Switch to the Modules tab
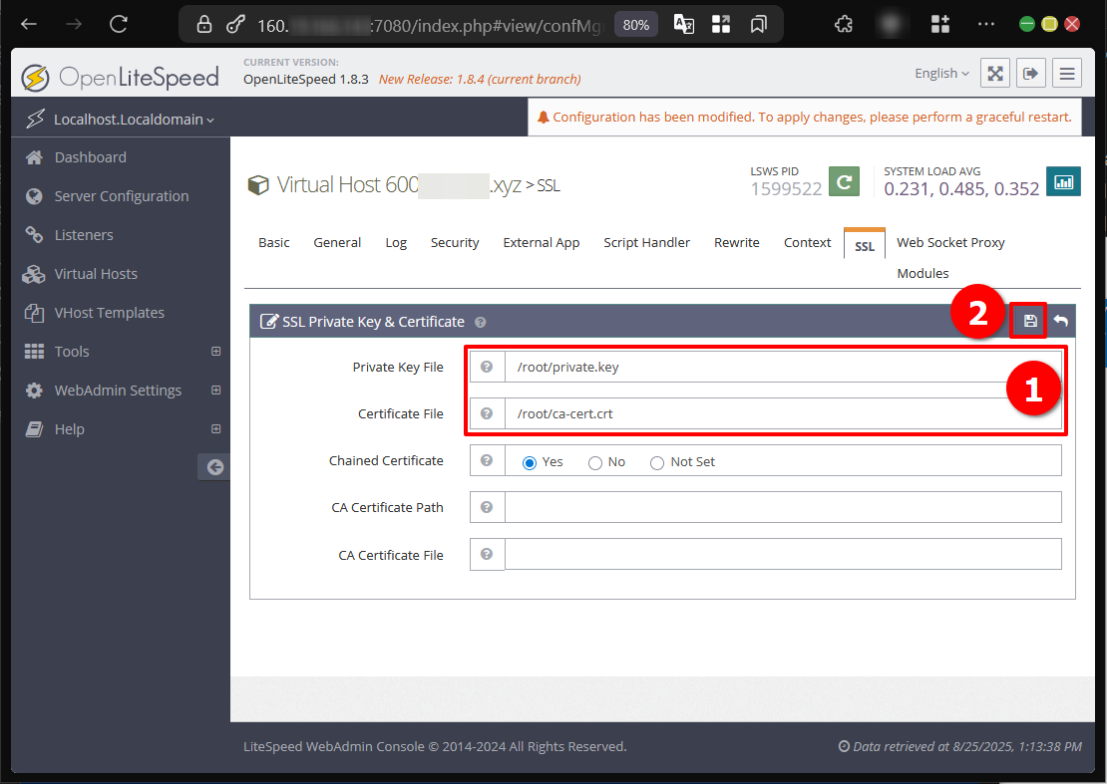The height and width of the screenshot is (784, 1107). tap(922, 274)
